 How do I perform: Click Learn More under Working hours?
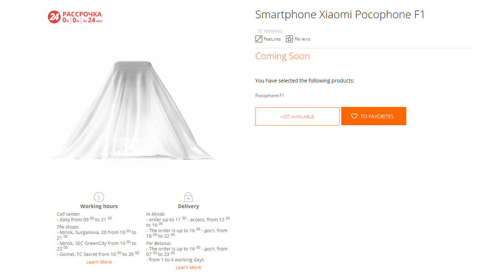pos(99,262)
